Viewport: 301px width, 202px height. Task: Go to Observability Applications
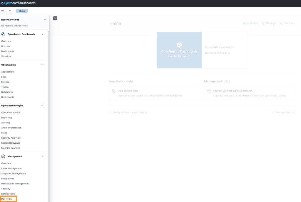pos(8,72)
